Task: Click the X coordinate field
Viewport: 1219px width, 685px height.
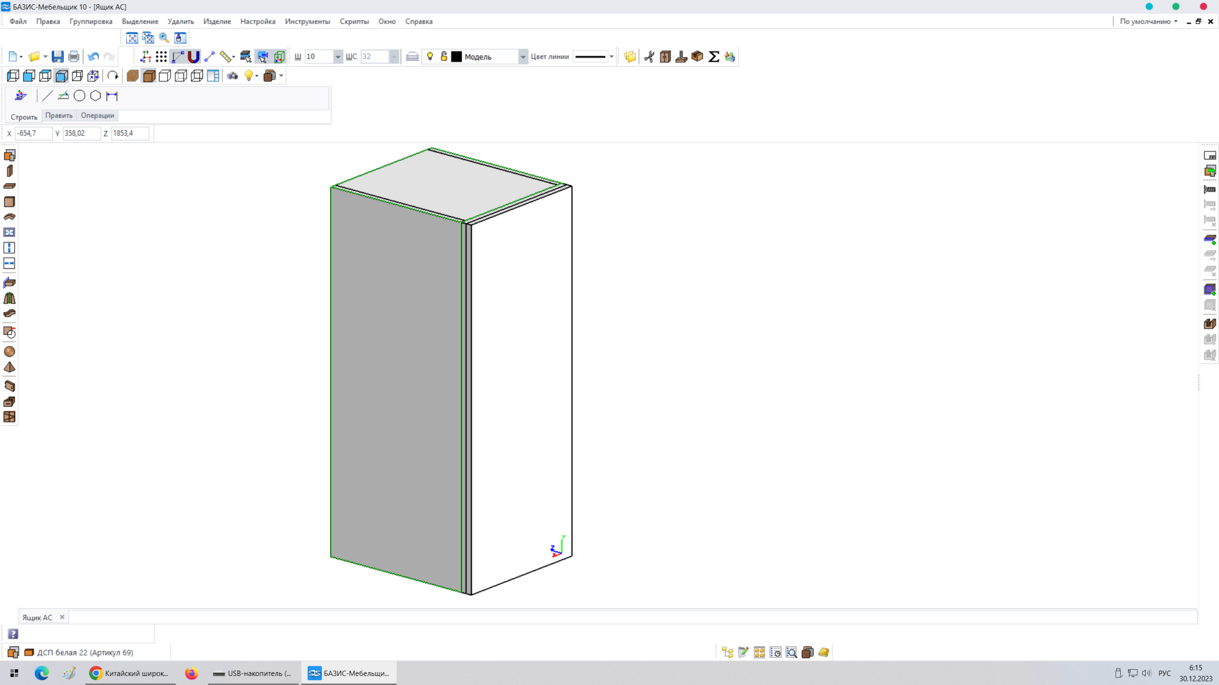Action: 34,133
